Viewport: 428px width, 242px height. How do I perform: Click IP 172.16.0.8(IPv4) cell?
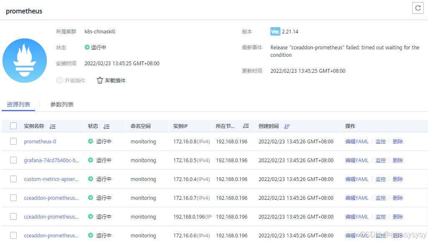pyautogui.click(x=191, y=142)
